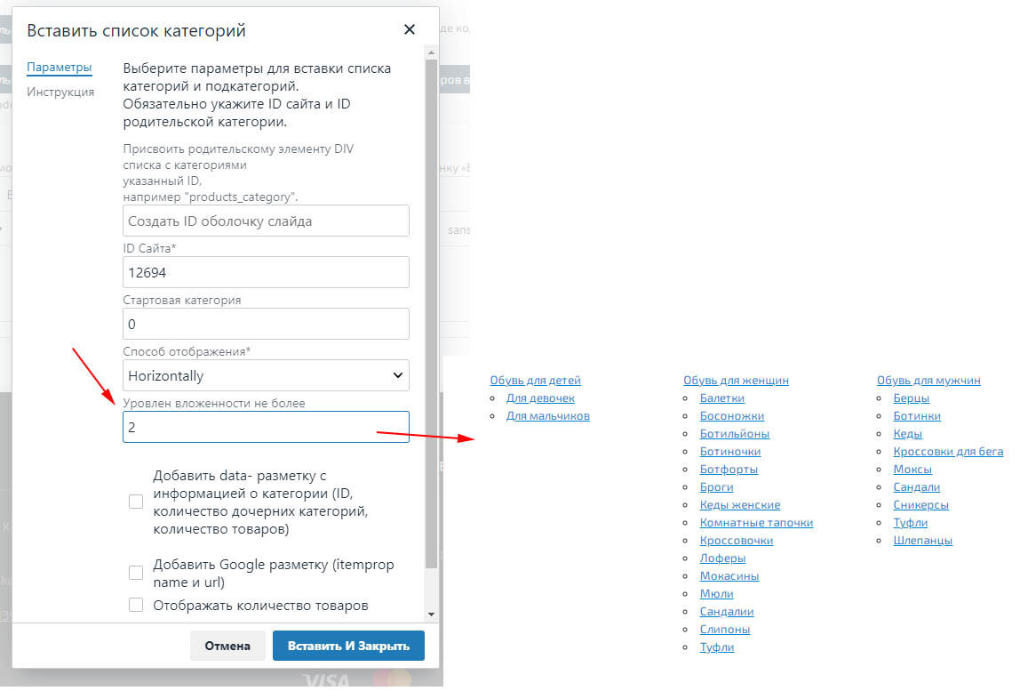Click the nesting level field containing 2

pos(266,427)
